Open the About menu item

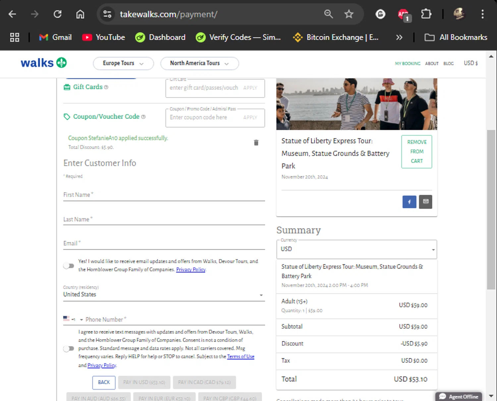(x=432, y=64)
